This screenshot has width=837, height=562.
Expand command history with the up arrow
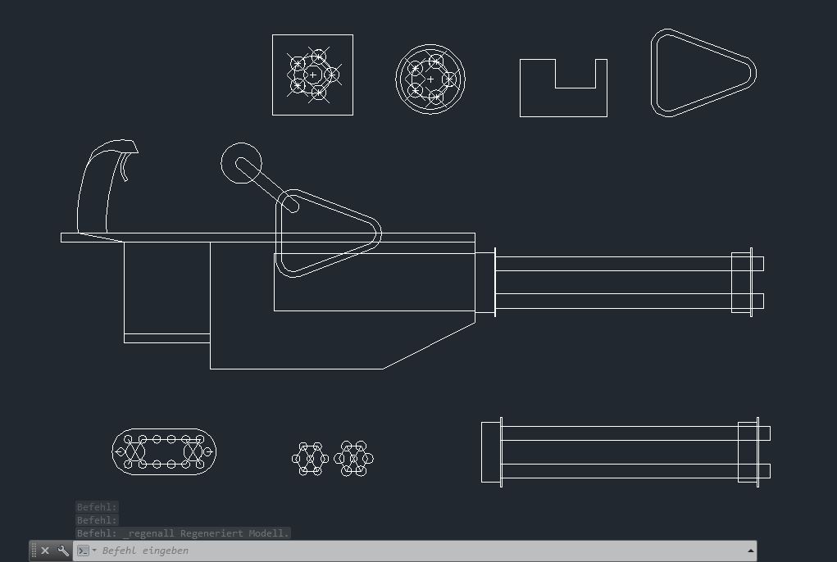click(x=750, y=551)
